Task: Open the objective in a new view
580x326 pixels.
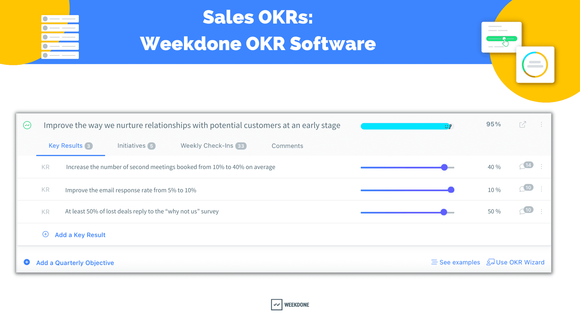Action: click(x=523, y=124)
